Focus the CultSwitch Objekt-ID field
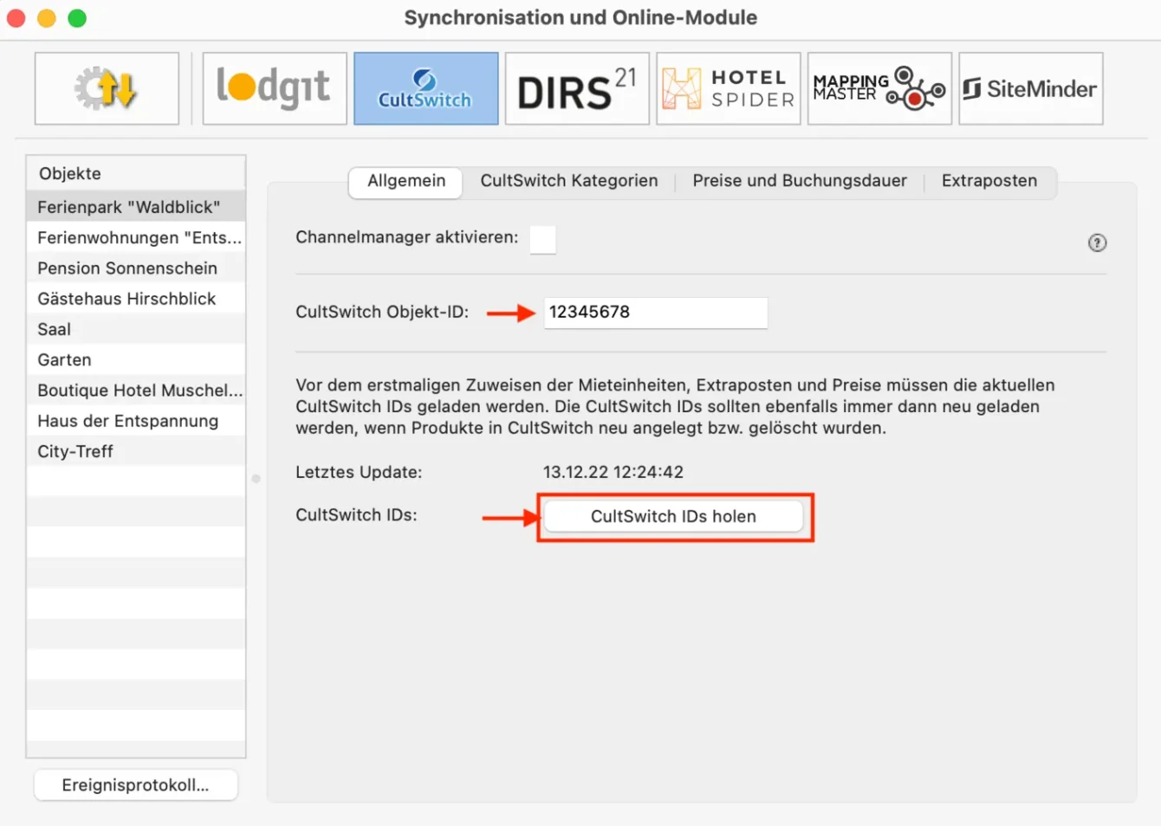The height and width of the screenshot is (826, 1161). click(655, 313)
